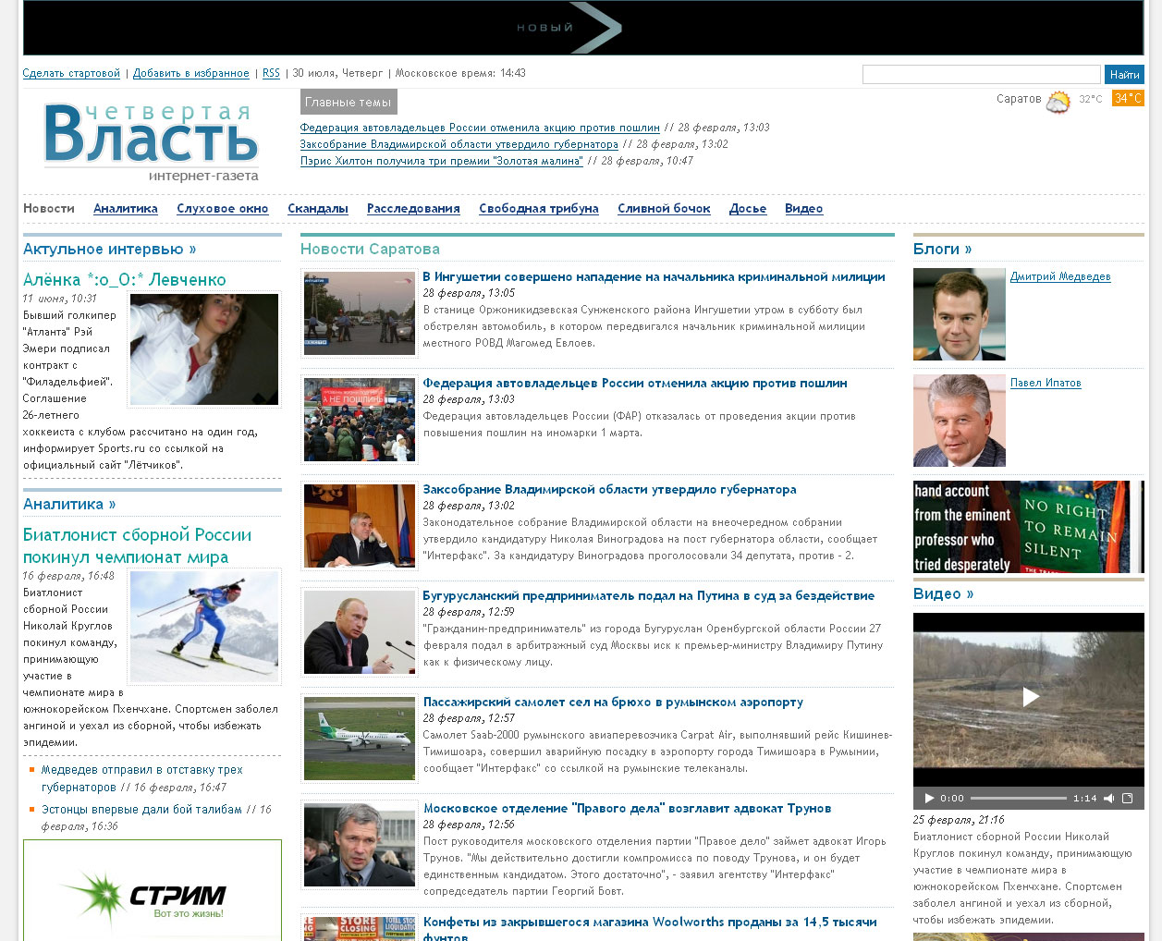Click Дмитрий Медведев blog photo
The height and width of the screenshot is (941, 1162).
(960, 314)
